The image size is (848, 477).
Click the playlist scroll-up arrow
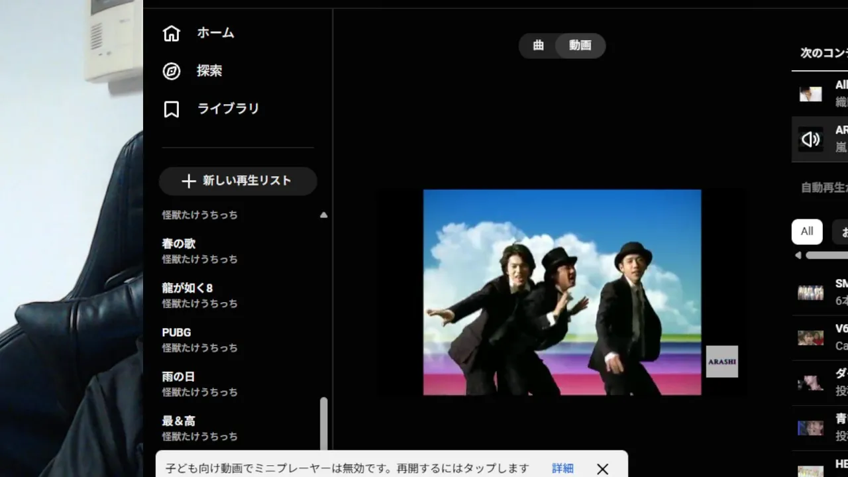324,215
